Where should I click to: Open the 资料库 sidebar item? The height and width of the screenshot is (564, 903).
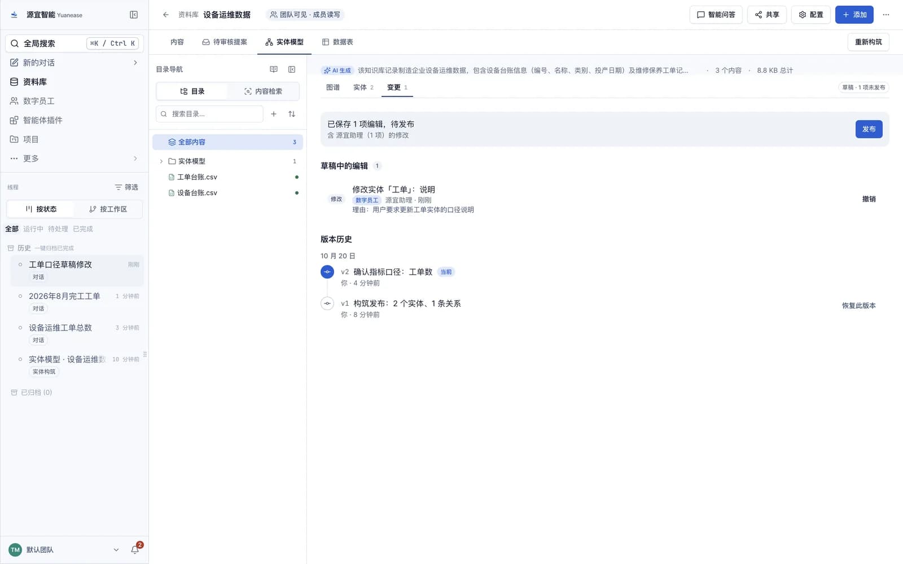pos(74,82)
